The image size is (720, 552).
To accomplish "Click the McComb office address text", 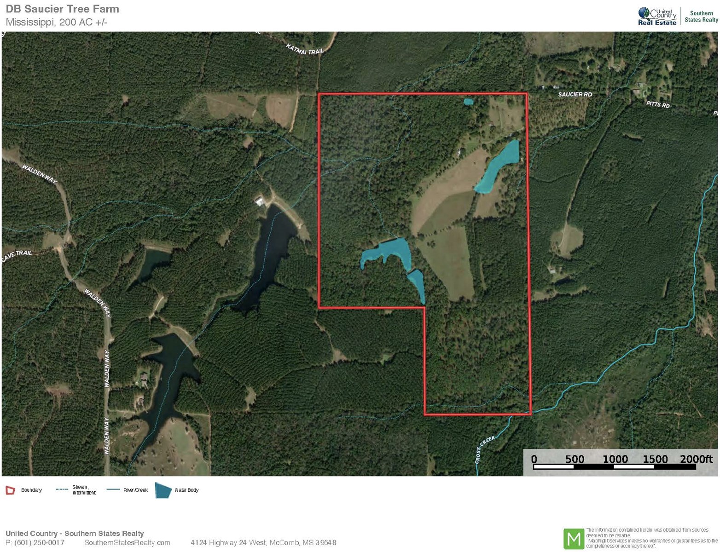I will pyautogui.click(x=263, y=543).
